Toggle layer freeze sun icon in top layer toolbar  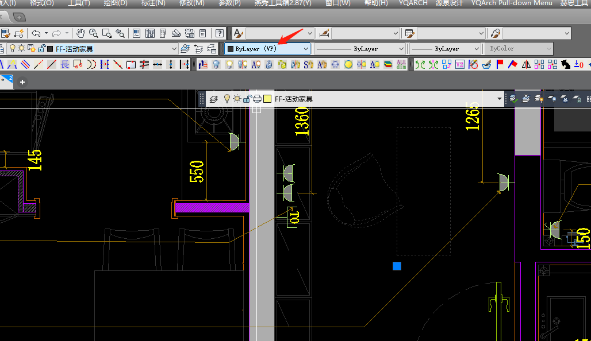click(x=22, y=48)
